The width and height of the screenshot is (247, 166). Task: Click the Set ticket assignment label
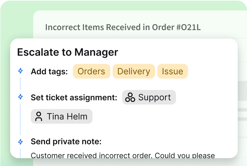[74, 98]
